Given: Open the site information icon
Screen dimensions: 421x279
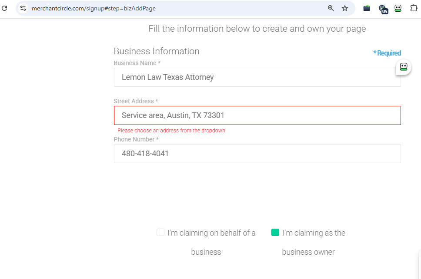Looking at the screenshot, I should (23, 8).
